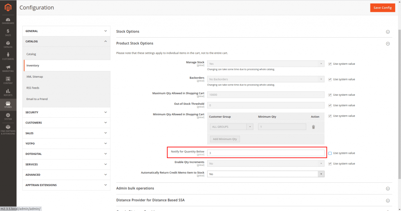Open the Catalog sidebar icon
This screenshot has height=211, width=401.
pyautogui.click(x=8, y=44)
